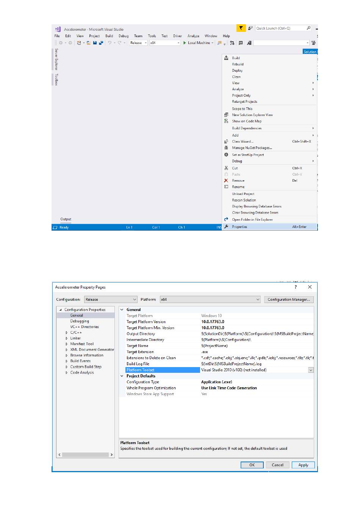Click the Local Machine debug target
Viewport: 360px width, 526px height.
tap(199, 43)
